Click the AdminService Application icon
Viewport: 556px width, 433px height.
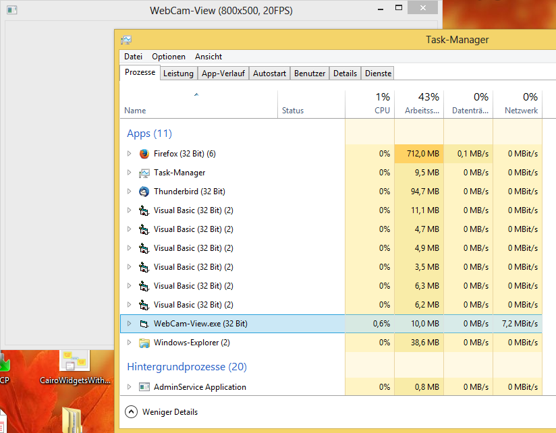pyautogui.click(x=144, y=386)
